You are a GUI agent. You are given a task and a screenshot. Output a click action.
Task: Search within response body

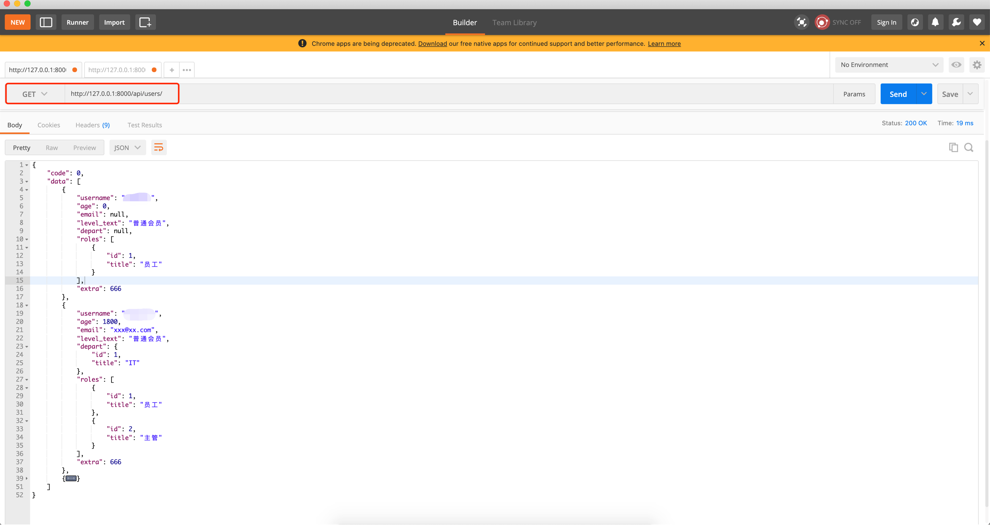pyautogui.click(x=969, y=148)
